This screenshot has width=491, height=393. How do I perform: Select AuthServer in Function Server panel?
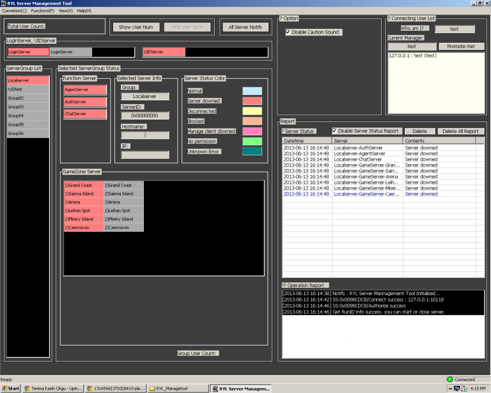tap(85, 102)
